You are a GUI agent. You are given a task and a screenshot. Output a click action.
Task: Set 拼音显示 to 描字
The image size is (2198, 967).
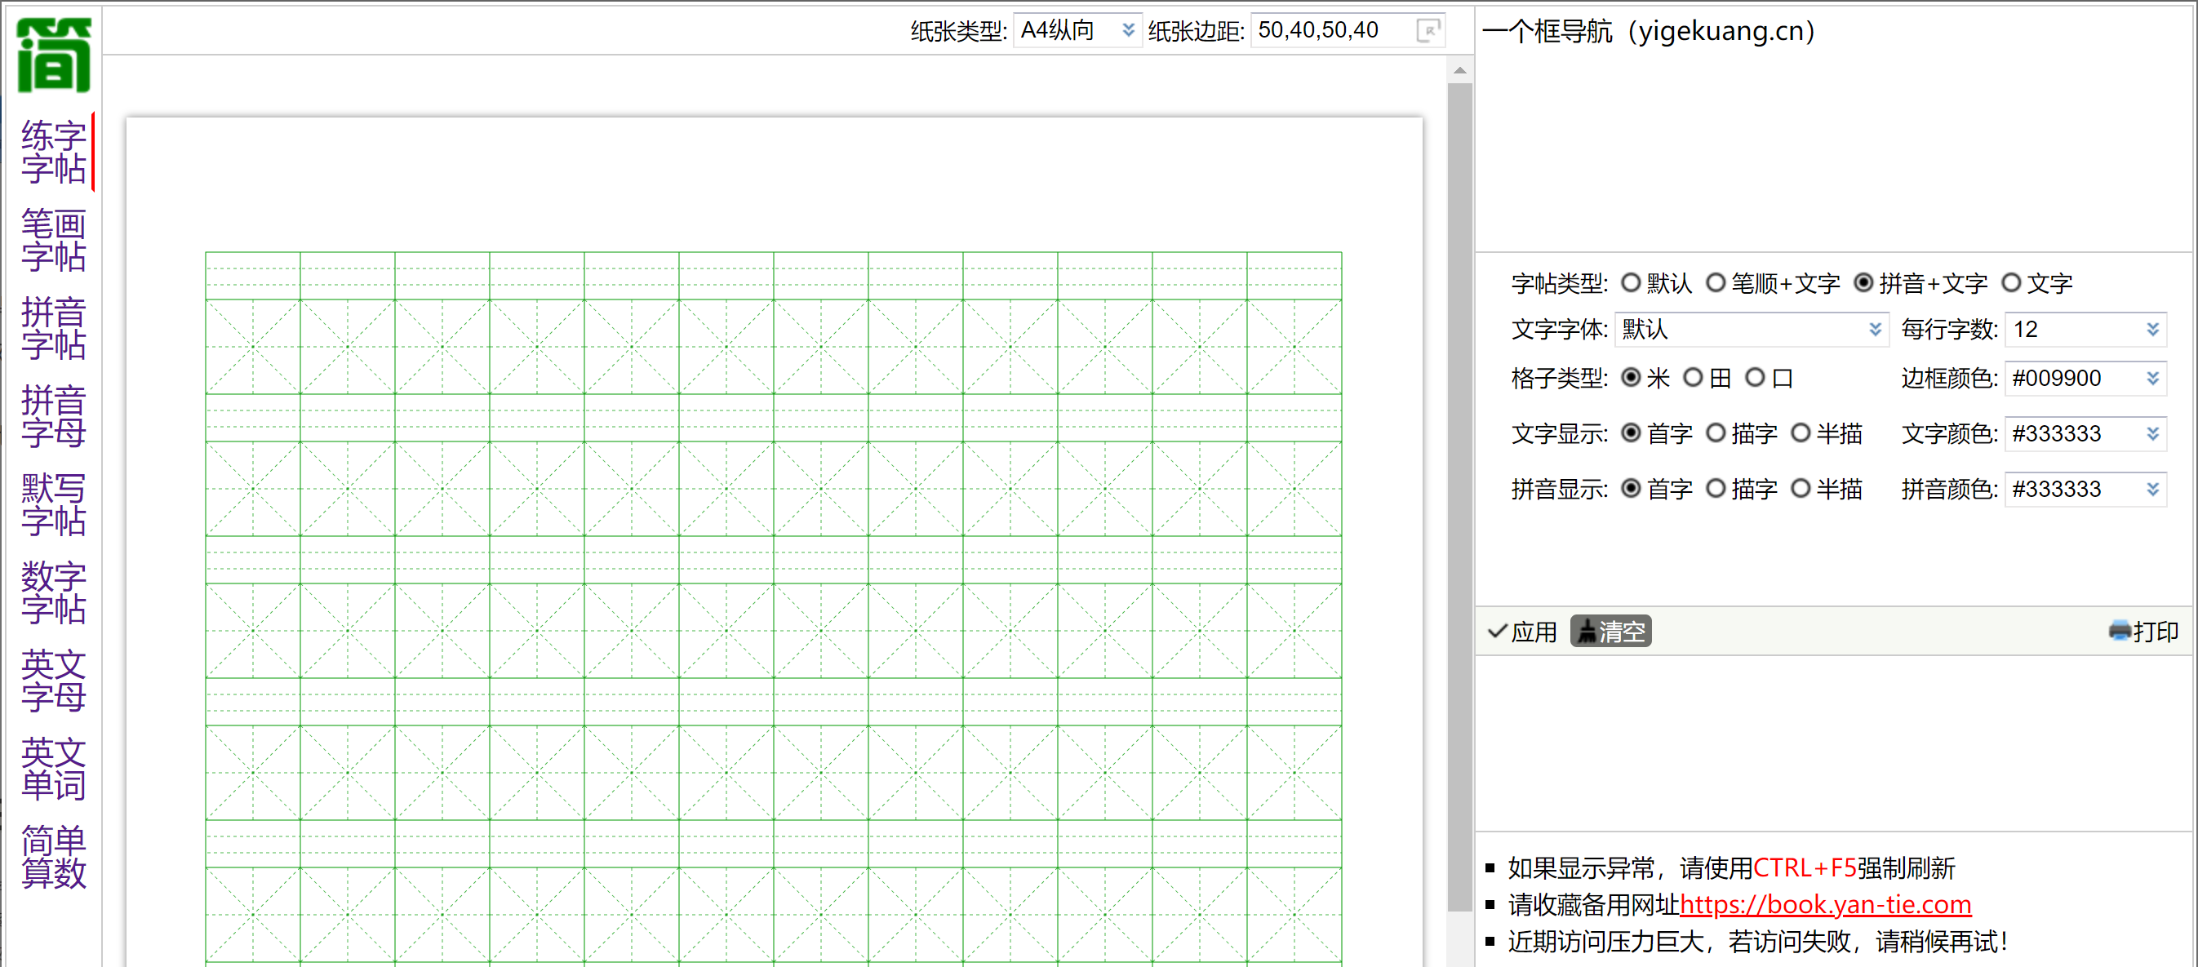[x=1716, y=489]
